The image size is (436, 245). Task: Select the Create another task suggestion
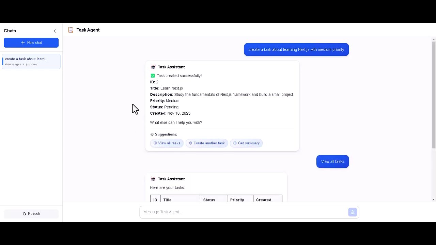(207, 143)
